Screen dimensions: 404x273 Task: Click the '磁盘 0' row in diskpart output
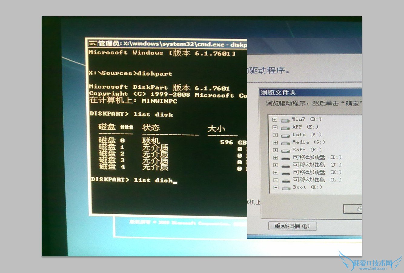pos(172,141)
